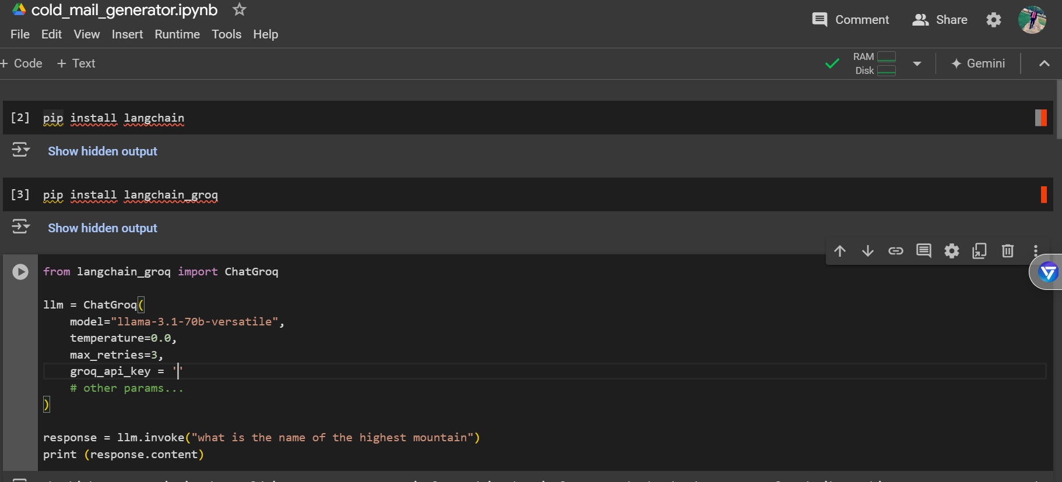Move cell down with arrow icon
Viewport: 1062px width, 482px height.
(868, 251)
